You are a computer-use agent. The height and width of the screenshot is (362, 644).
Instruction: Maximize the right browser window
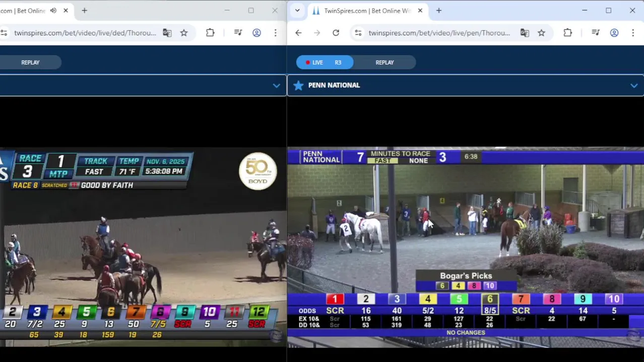coord(608,11)
